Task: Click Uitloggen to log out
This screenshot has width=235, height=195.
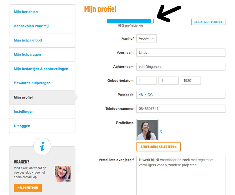Action: (22, 126)
